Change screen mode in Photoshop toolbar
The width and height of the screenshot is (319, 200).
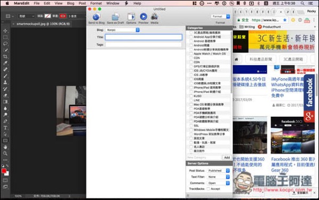coord(5,187)
